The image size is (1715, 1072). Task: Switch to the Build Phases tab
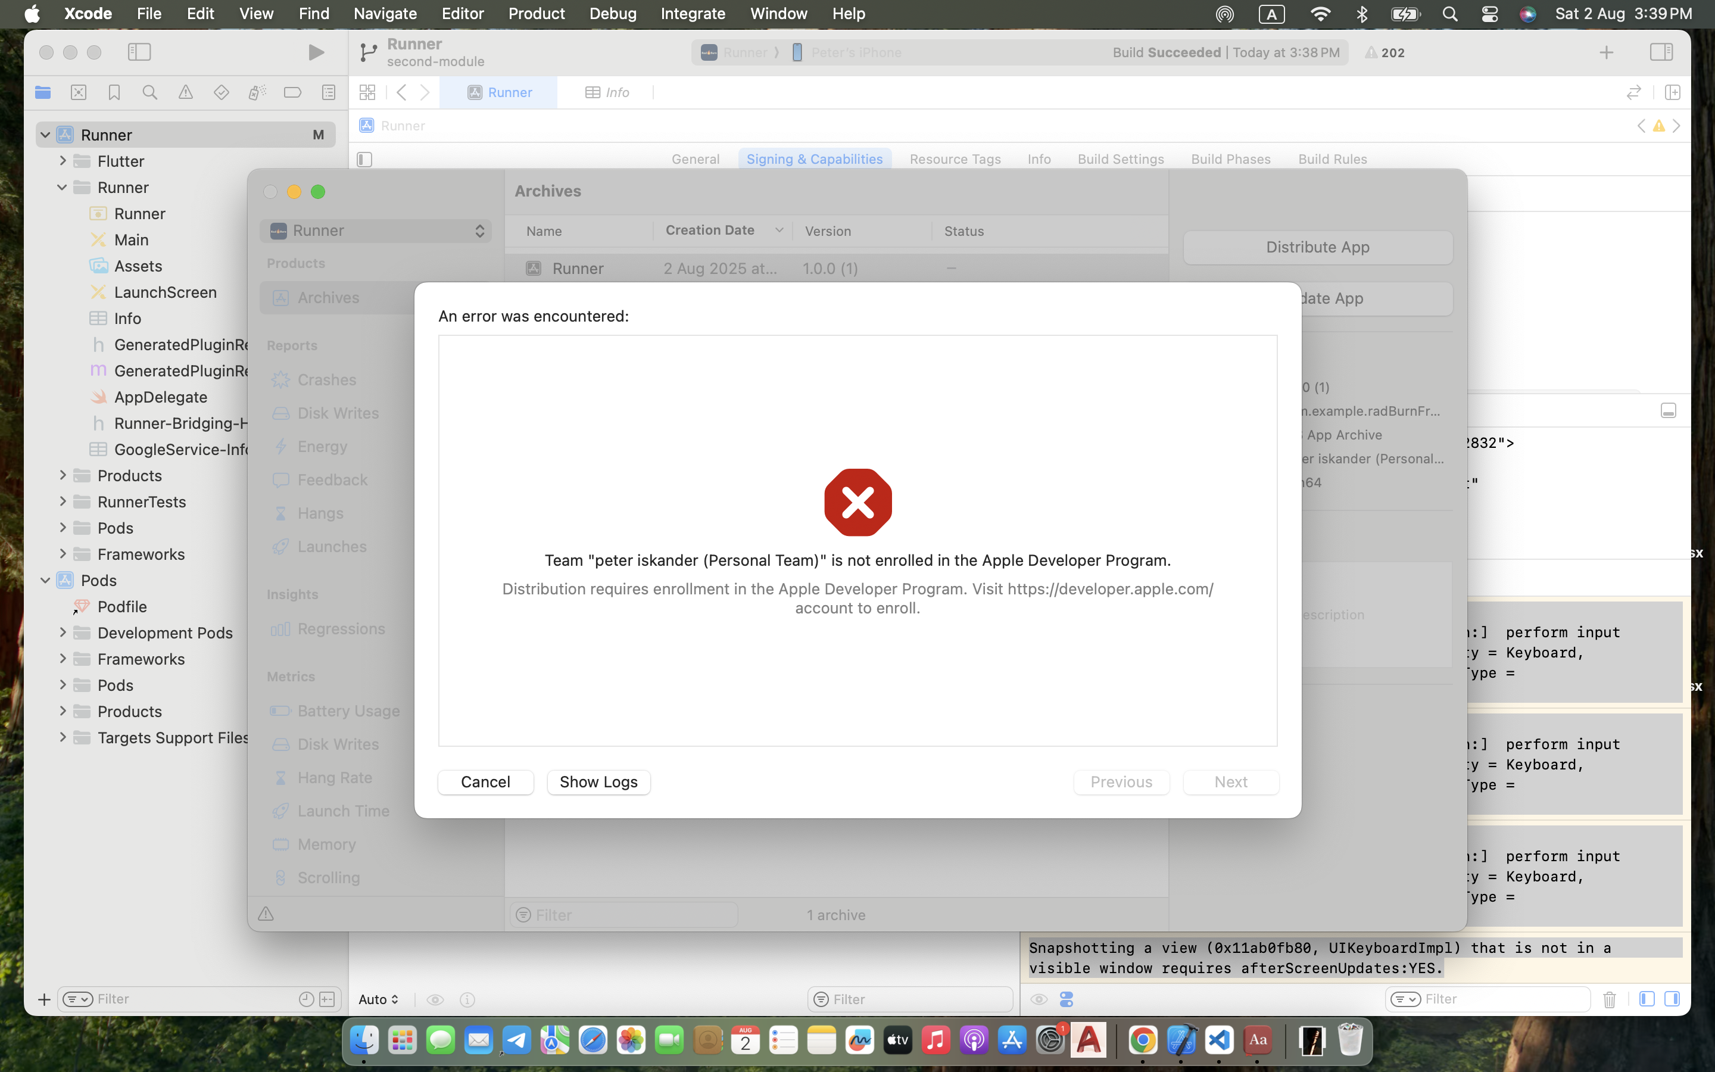click(1230, 159)
